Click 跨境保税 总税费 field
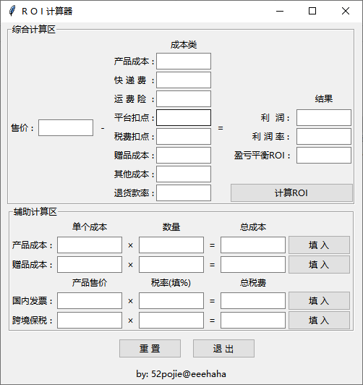 pyautogui.click(x=253, y=321)
